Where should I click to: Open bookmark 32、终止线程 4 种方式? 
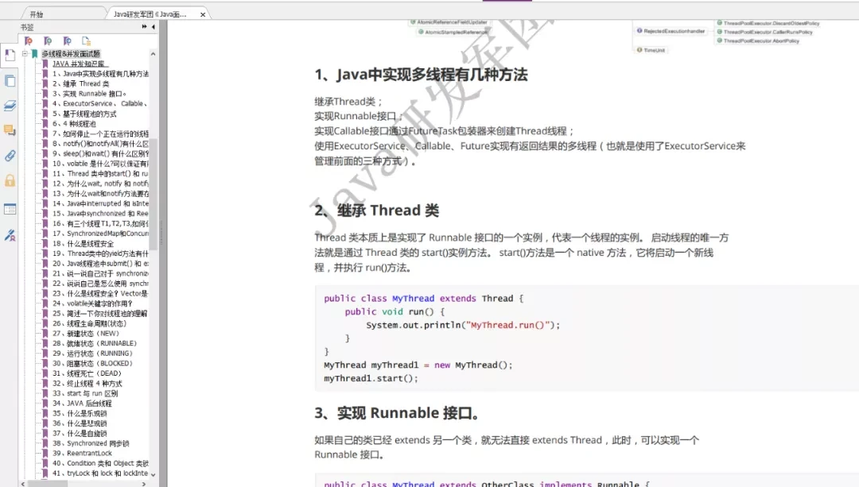[87, 384]
